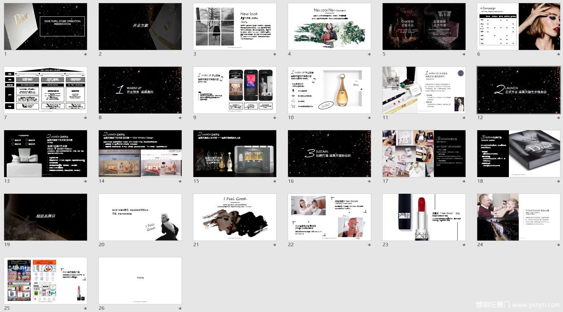Screen dimensions: 563x312
Task: Select slide 10 golden perfume bottle thumbnail
Action: [329, 90]
